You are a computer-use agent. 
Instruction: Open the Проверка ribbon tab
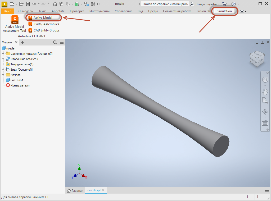(77, 11)
